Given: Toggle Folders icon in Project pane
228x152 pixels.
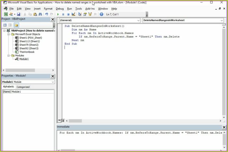Looking at the screenshot, I should pyautogui.click(x=16, y=25).
